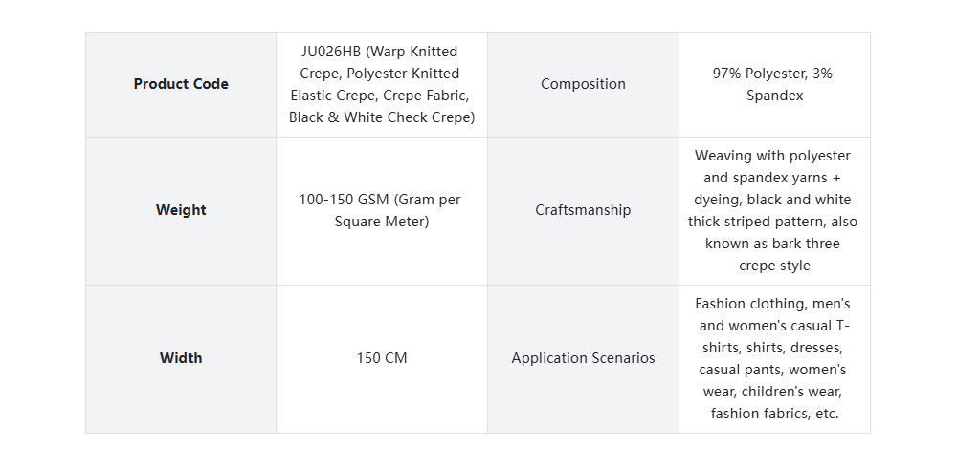The height and width of the screenshot is (468, 957).
Task: Click the 'Square Meter)' text
Action: pyautogui.click(x=382, y=222)
